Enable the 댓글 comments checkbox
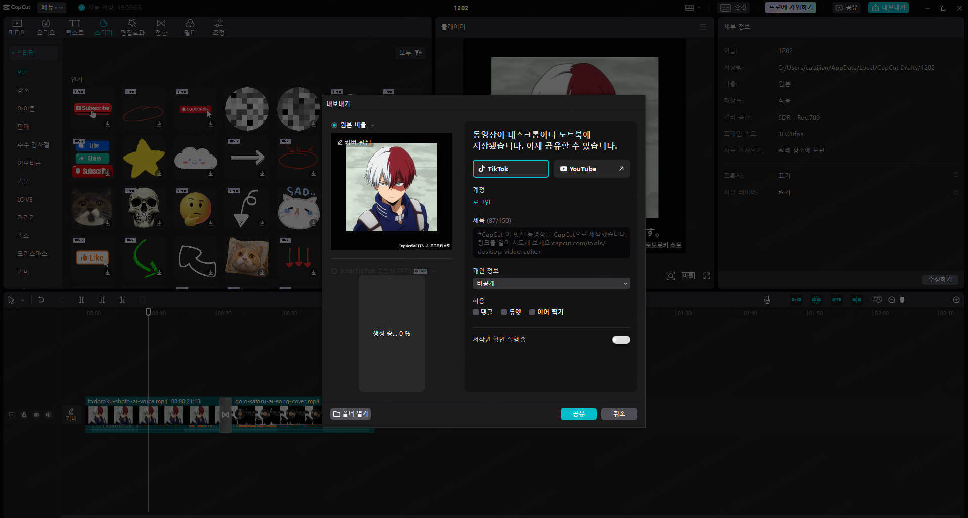Screen dimensions: 968x518 pos(476,312)
